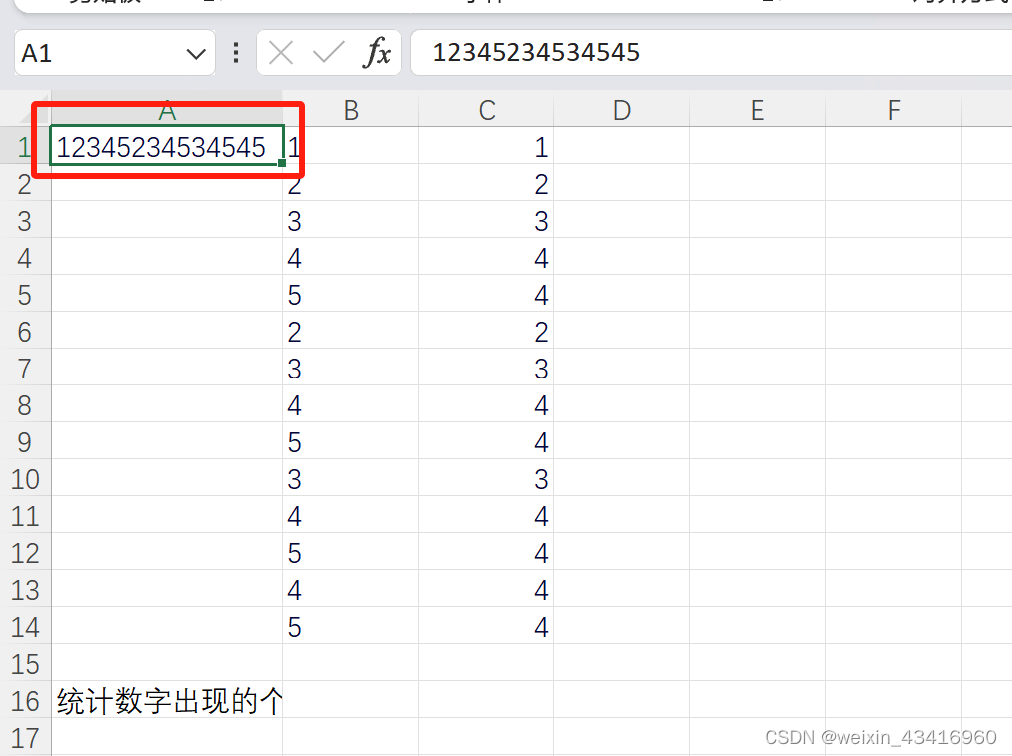
Task: Click empty cell D14
Action: (x=622, y=627)
